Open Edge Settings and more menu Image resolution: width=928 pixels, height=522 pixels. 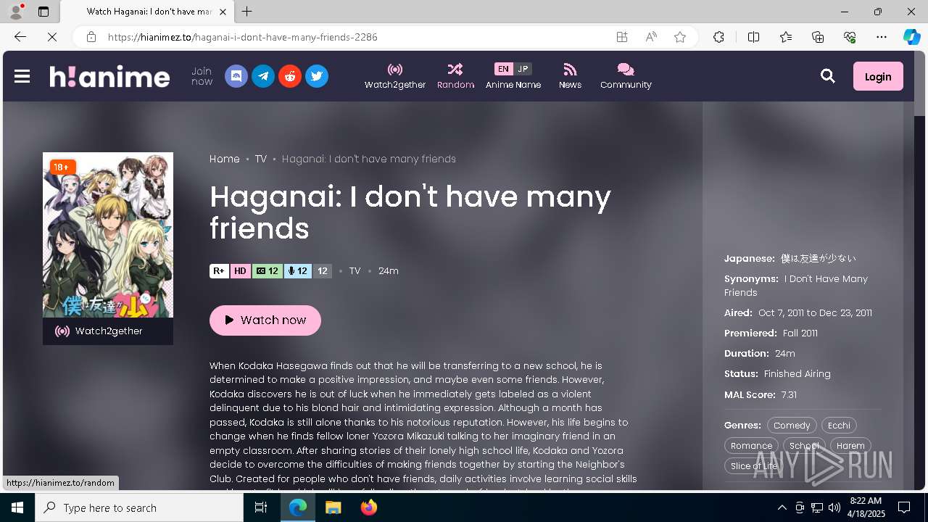[x=882, y=37]
